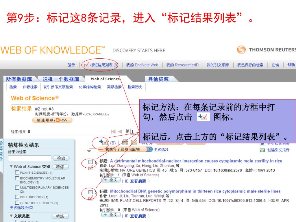The width and height of the screenshot is (296, 222).
Task: Click the search-within-results input field
Action: (29, 158)
